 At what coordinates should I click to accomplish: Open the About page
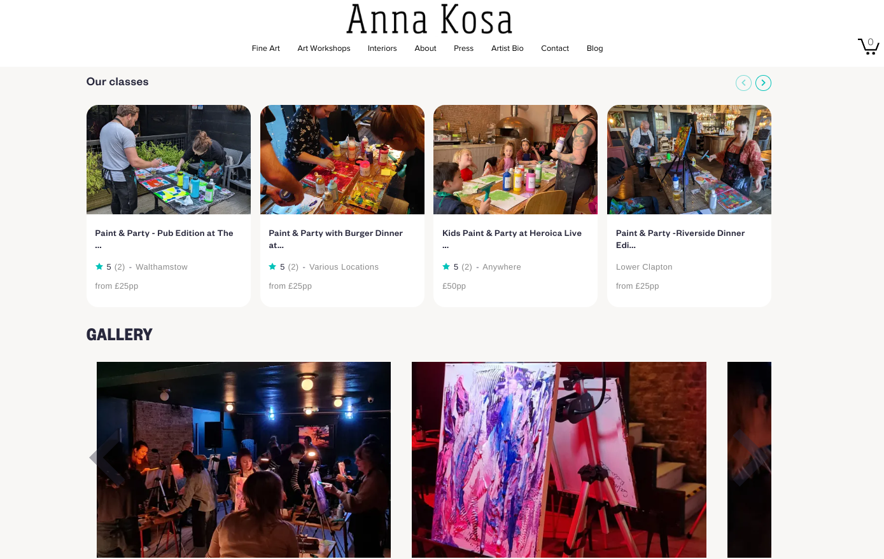pyautogui.click(x=425, y=48)
